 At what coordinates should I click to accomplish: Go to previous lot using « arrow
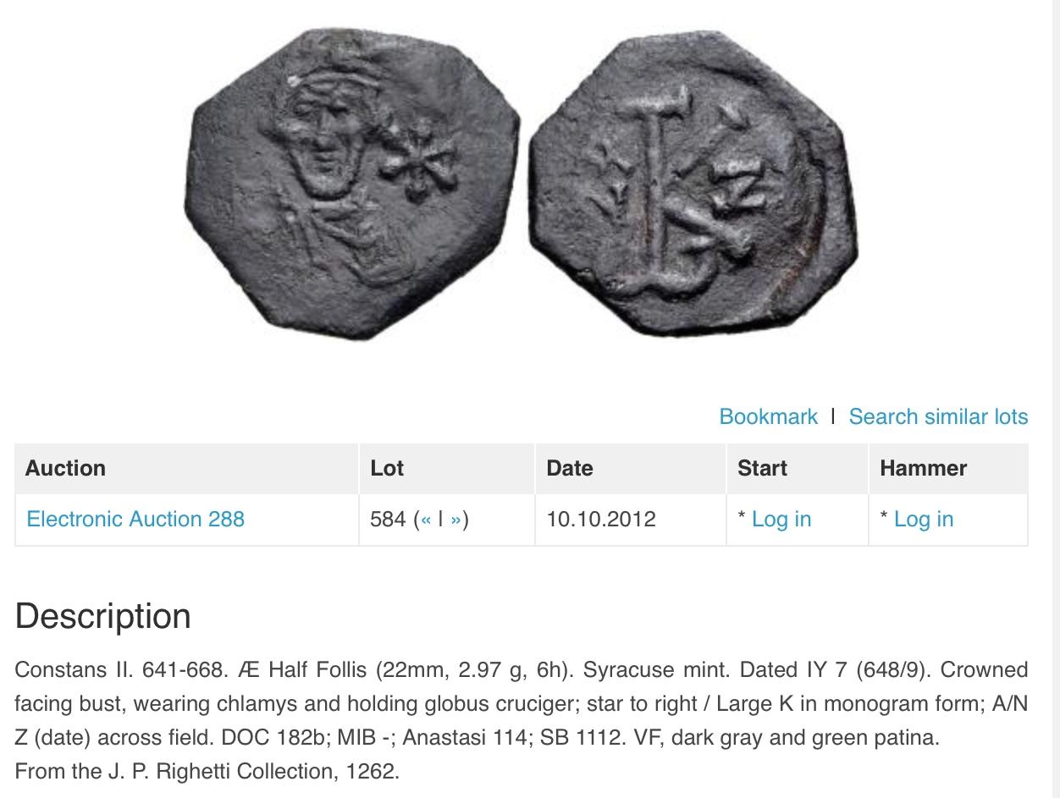[x=426, y=519]
